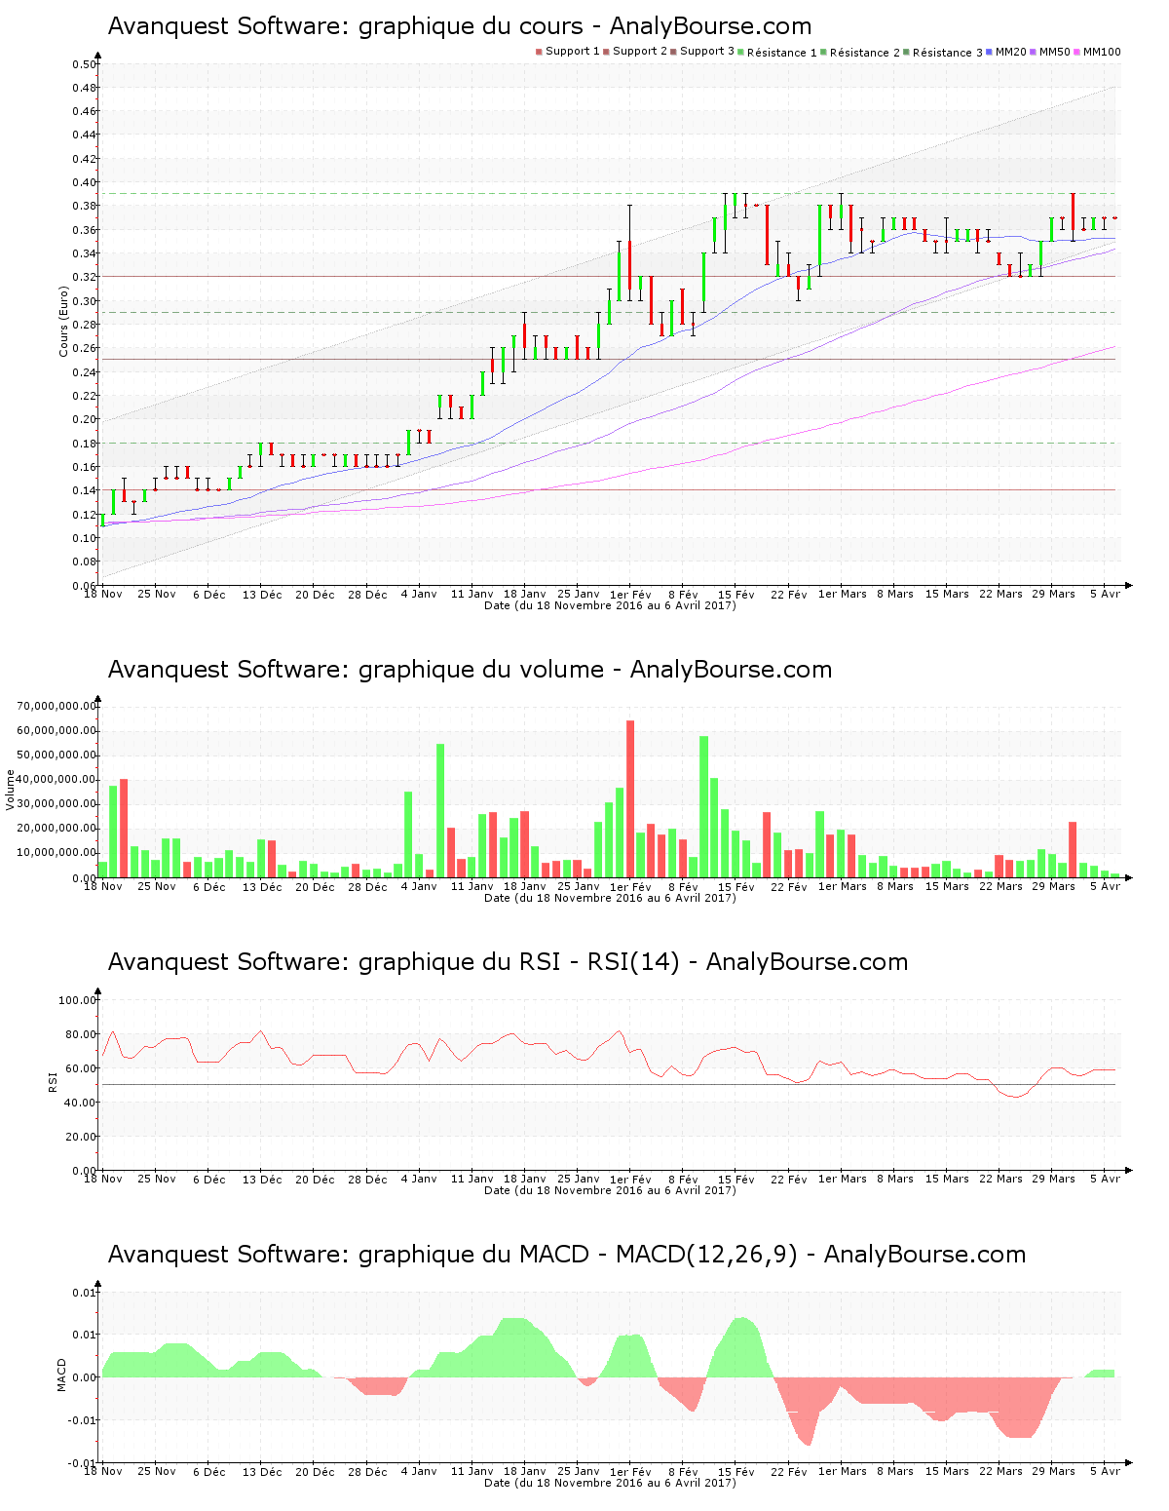This screenshot has height=1511, width=1169.
Task: Click '22 Mars' date under the MACD chart
Action: pyautogui.click(x=1000, y=1471)
